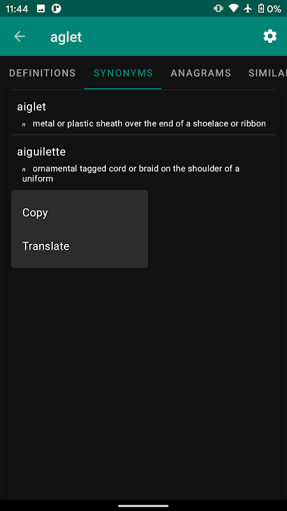
Task: Switch to the Similar tab
Action: [x=267, y=73]
